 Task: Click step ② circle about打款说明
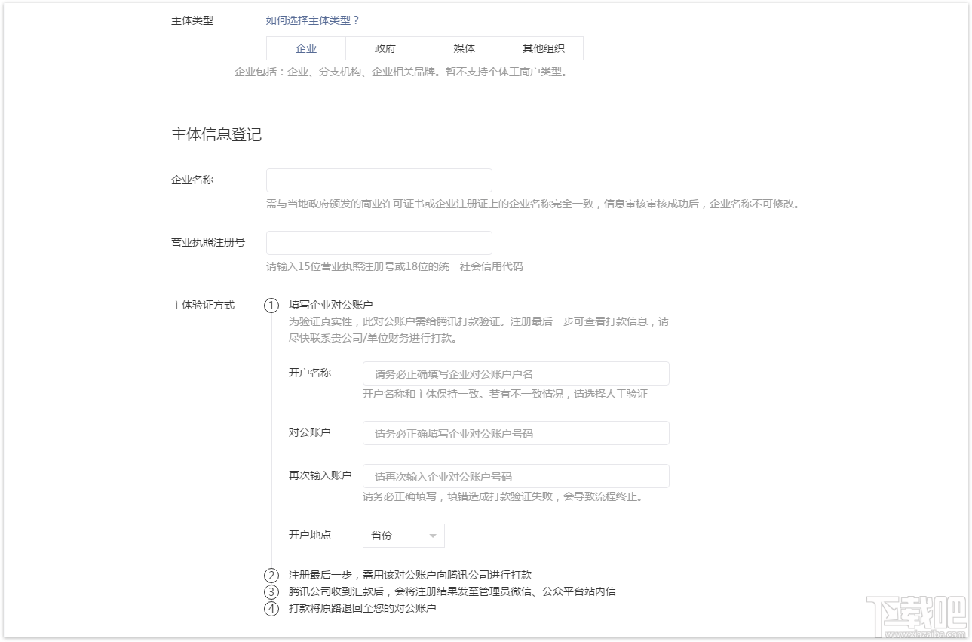(270, 574)
